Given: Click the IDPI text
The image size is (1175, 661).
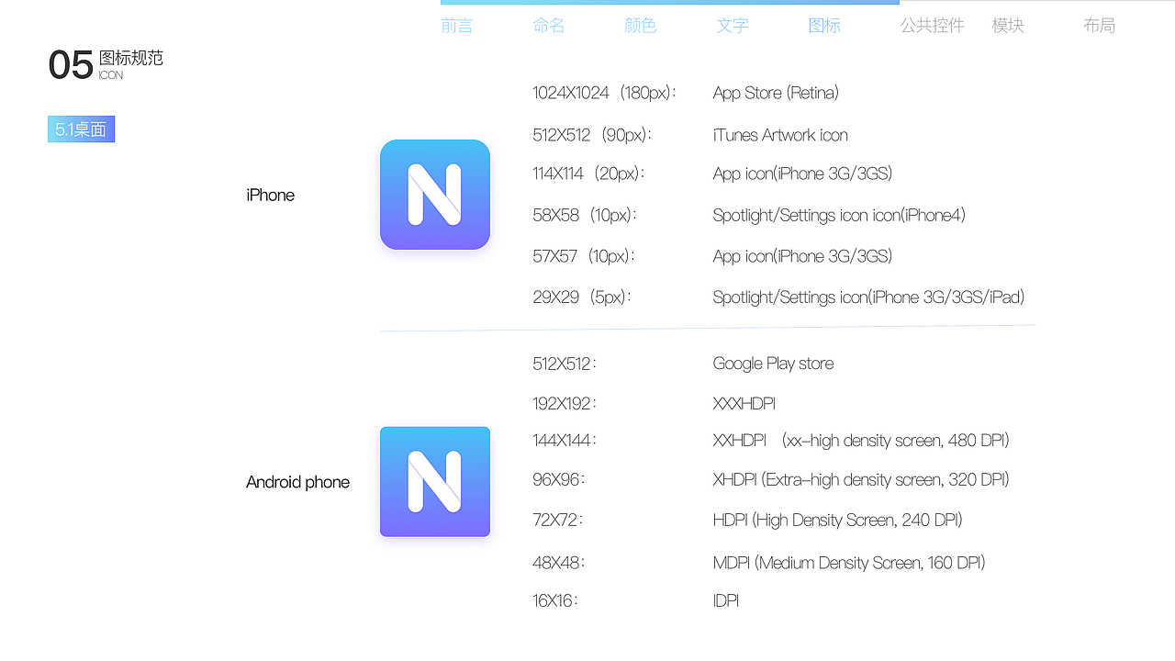Looking at the screenshot, I should tap(726, 601).
